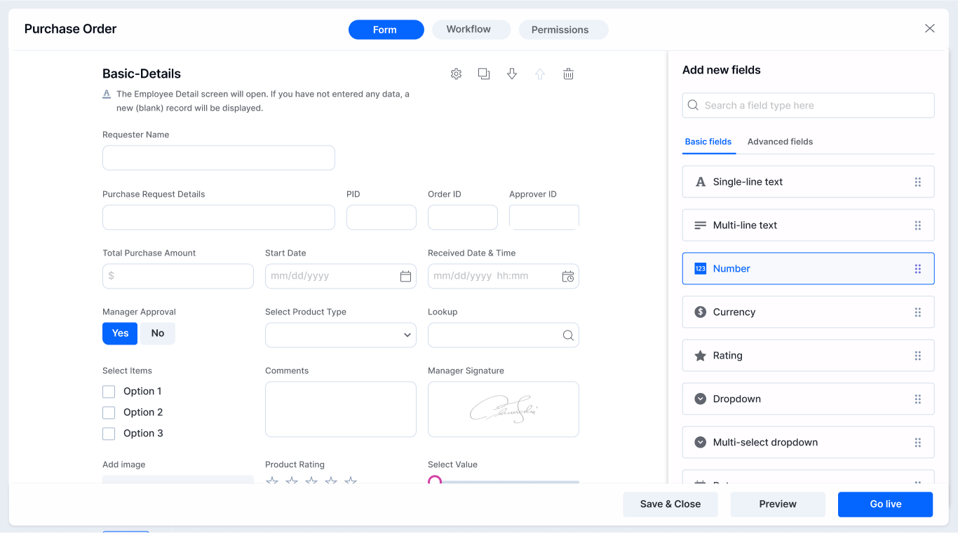This screenshot has height=533, width=958.
Task: Click the Dropdown field chevron icon
Action: click(x=700, y=399)
